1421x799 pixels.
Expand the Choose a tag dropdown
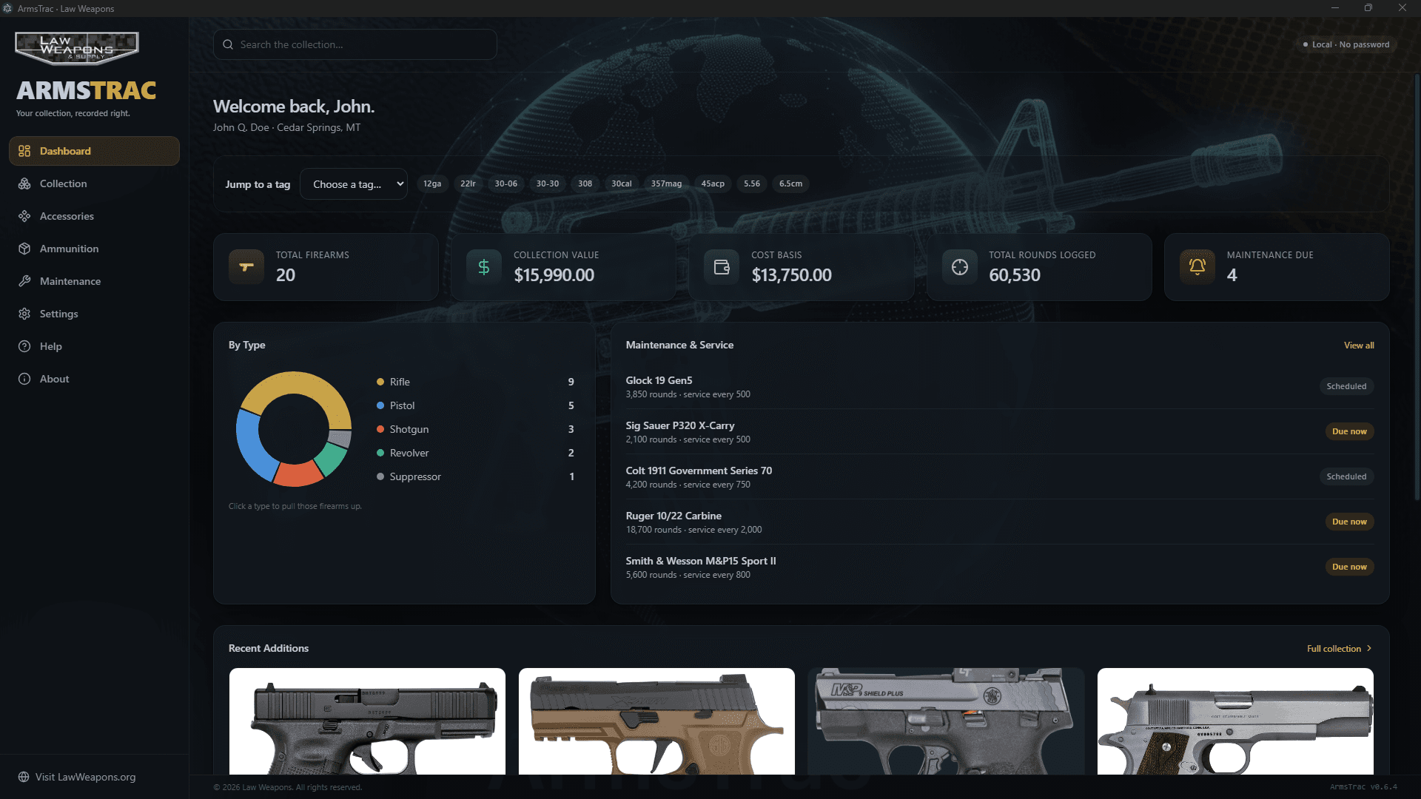[354, 184]
